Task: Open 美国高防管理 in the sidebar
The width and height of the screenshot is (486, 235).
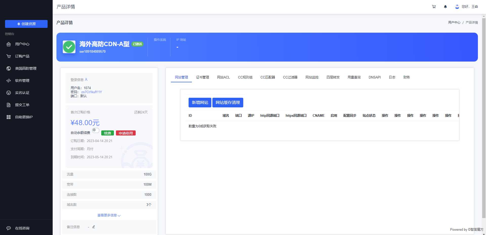Action: [x=25, y=68]
